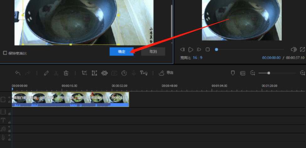This screenshot has height=148, width=306.
Task: Click the clip's blue audio waveform strip
Action: coord(70,105)
